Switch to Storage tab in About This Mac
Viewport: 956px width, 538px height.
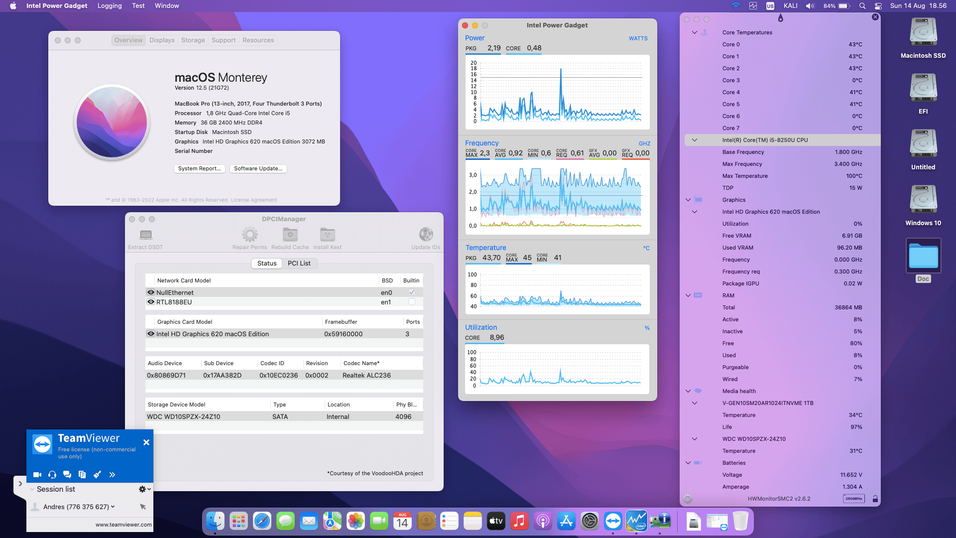[x=193, y=40]
